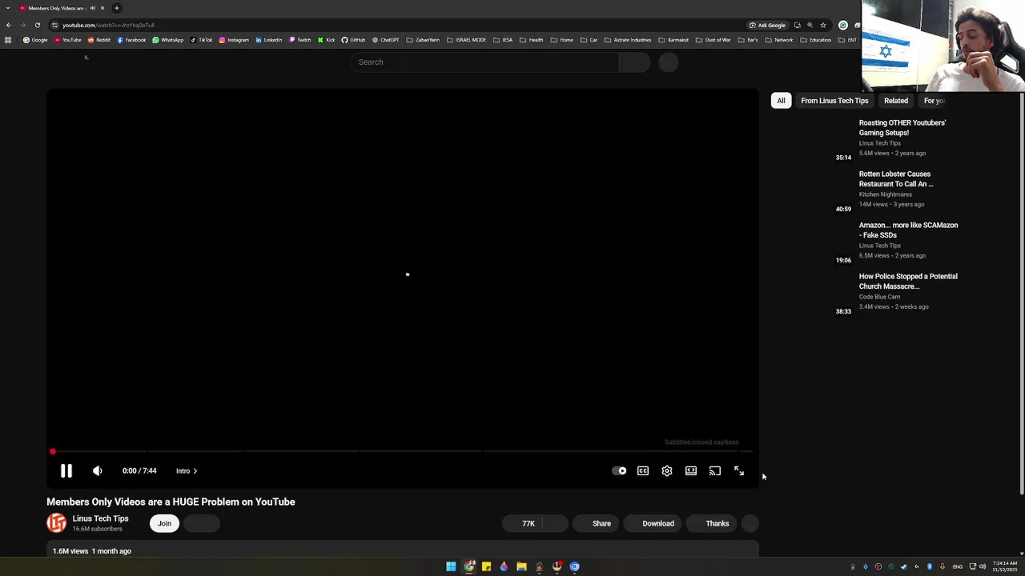Open the Linus Tech Tips channel avatar
This screenshot has height=576, width=1025.
coord(56,523)
